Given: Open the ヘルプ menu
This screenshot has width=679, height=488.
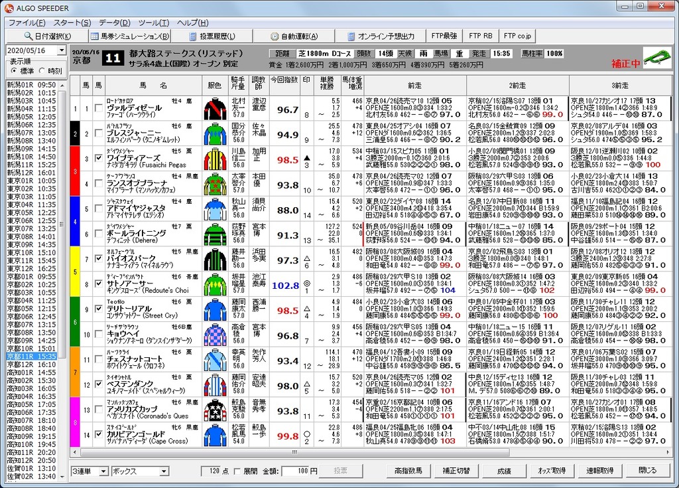Looking at the screenshot, I should pos(192,23).
